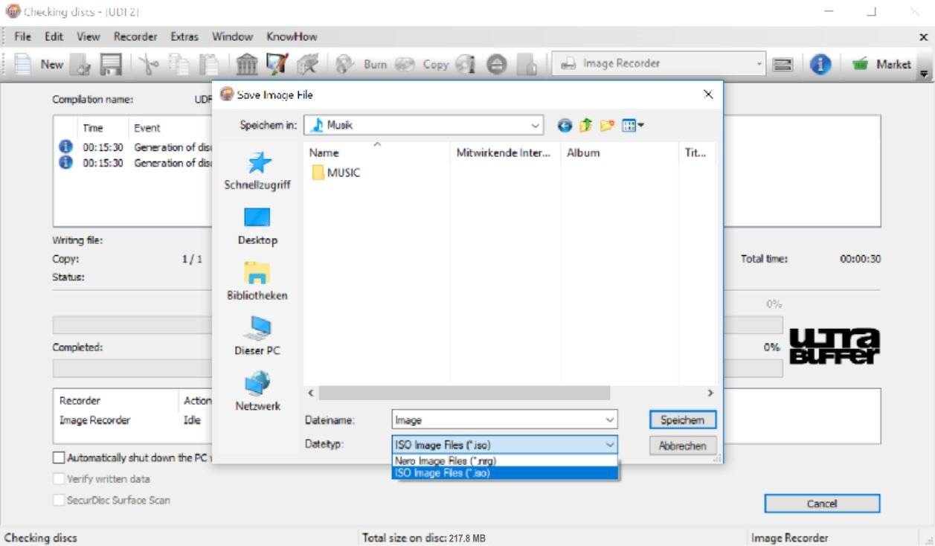Open the Extras menu

tap(183, 36)
